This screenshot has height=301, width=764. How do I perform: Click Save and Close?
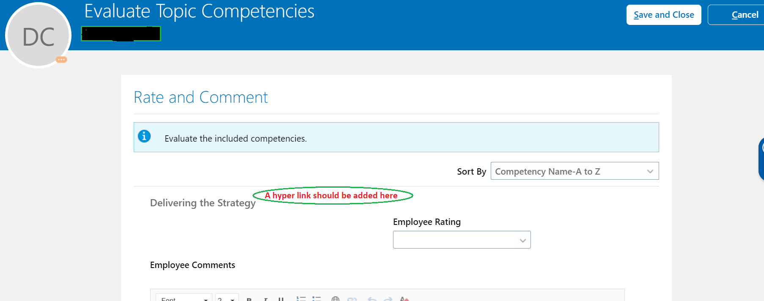coord(663,14)
